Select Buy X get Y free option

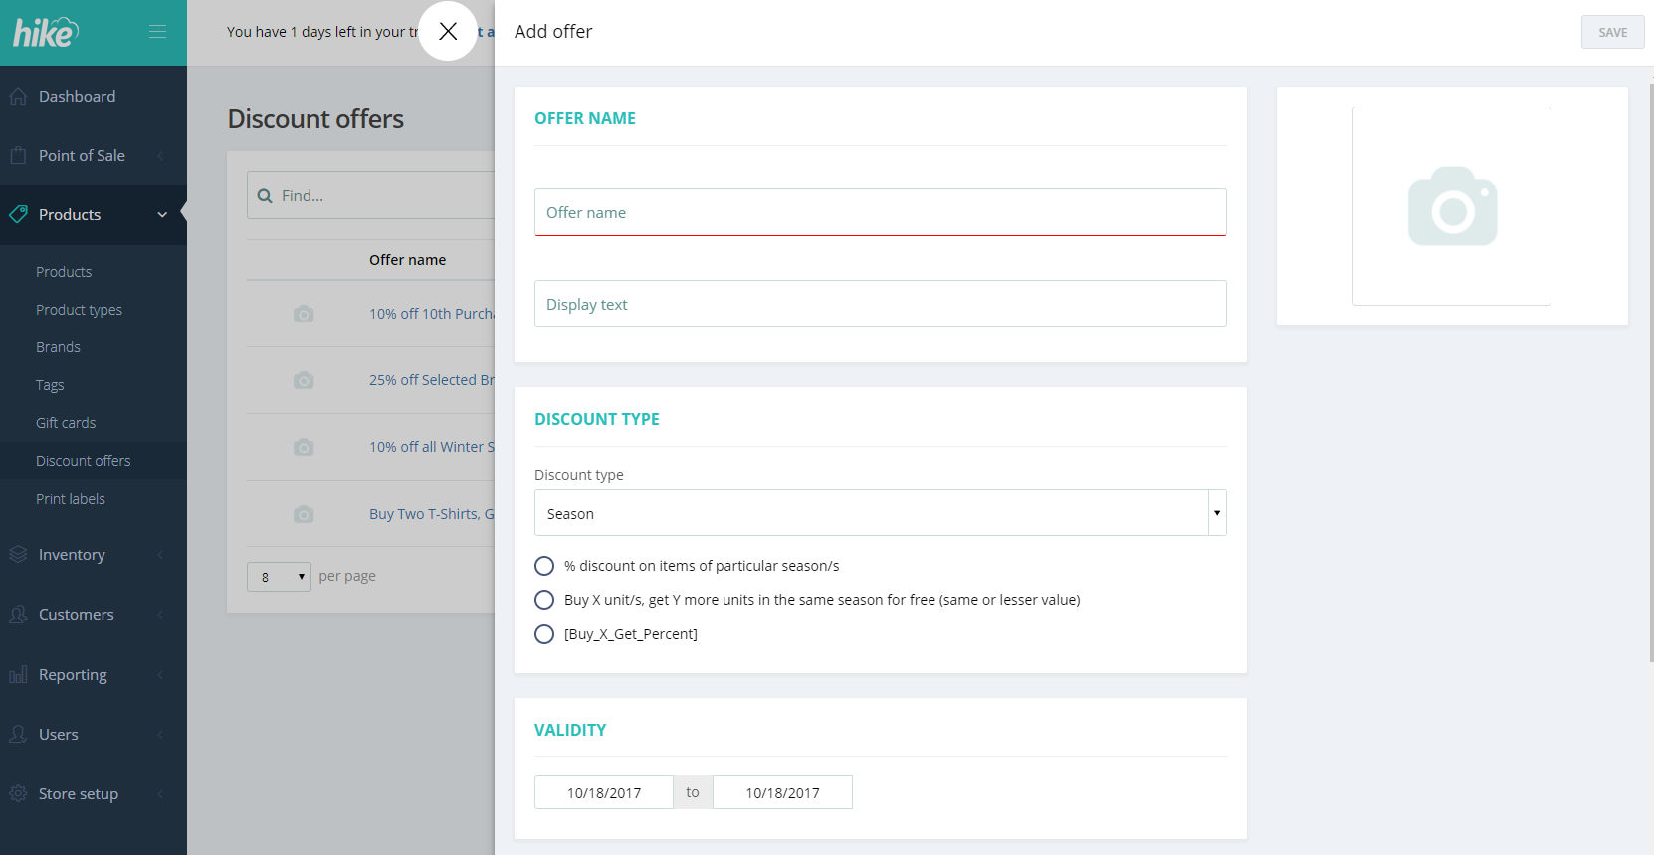[x=544, y=600]
